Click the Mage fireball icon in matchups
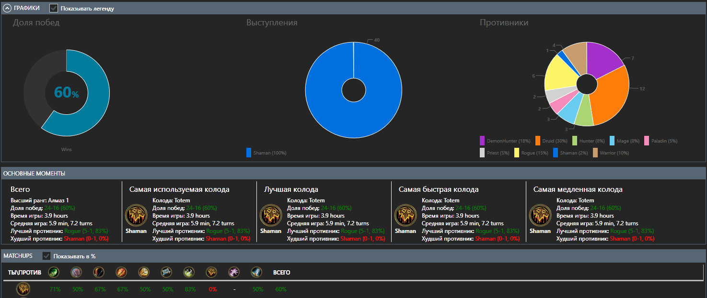707x298 pixels. pyautogui.click(x=121, y=272)
